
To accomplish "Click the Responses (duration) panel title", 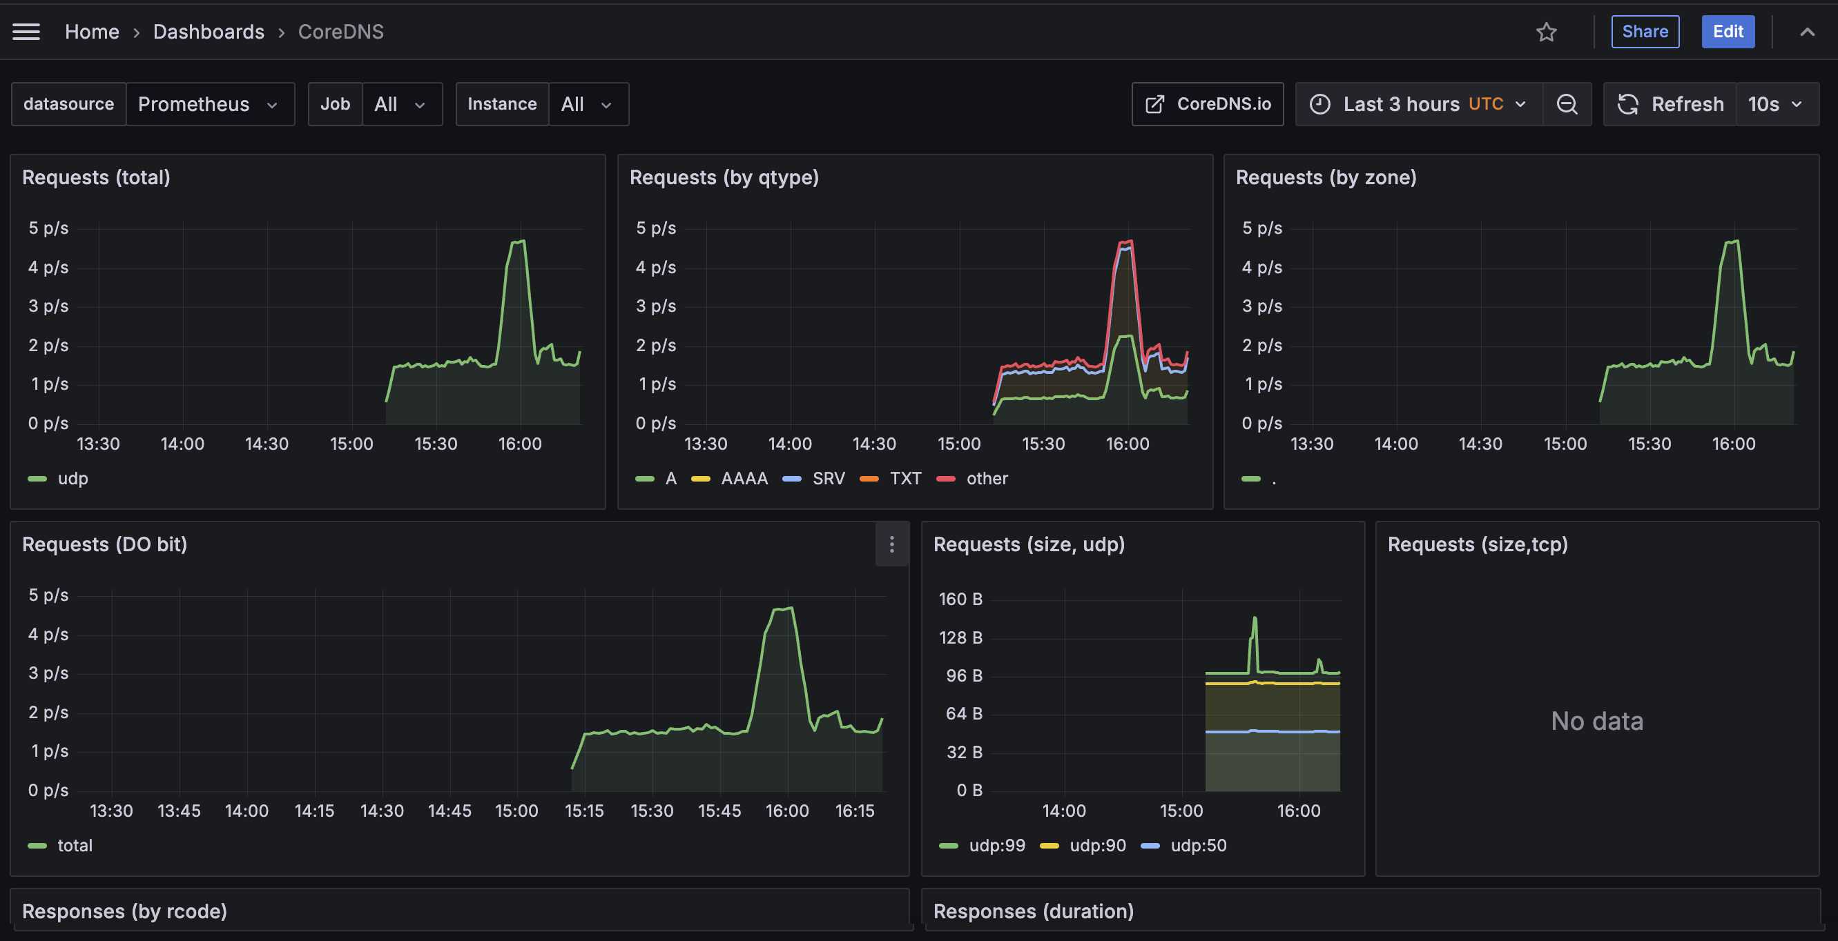I will tap(1033, 912).
